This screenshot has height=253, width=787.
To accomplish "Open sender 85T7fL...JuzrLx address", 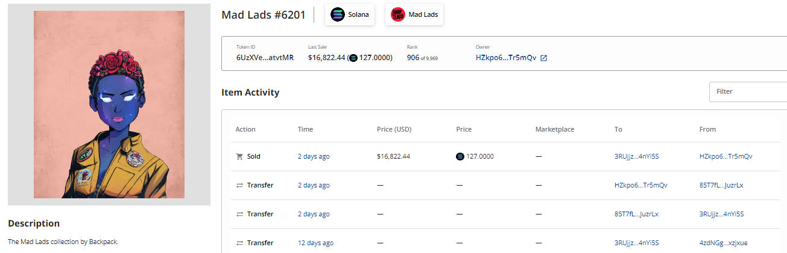I will pyautogui.click(x=721, y=185).
